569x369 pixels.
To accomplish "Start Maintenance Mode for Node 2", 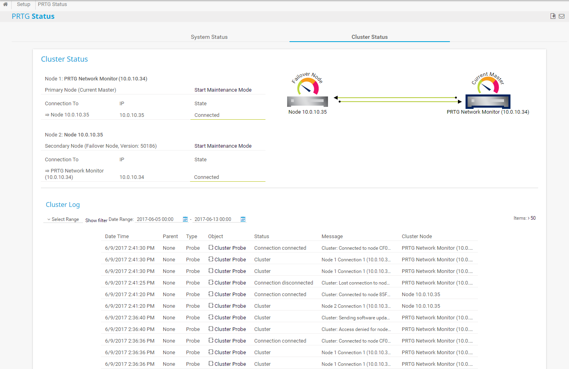I will tap(223, 146).
